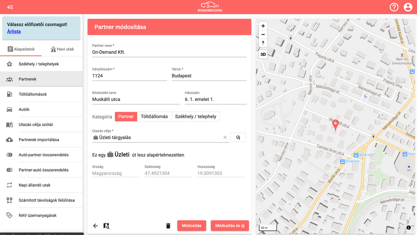Screen dimensions: 417x235
Task: Clear the Utazás célja field
Action: point(225,137)
